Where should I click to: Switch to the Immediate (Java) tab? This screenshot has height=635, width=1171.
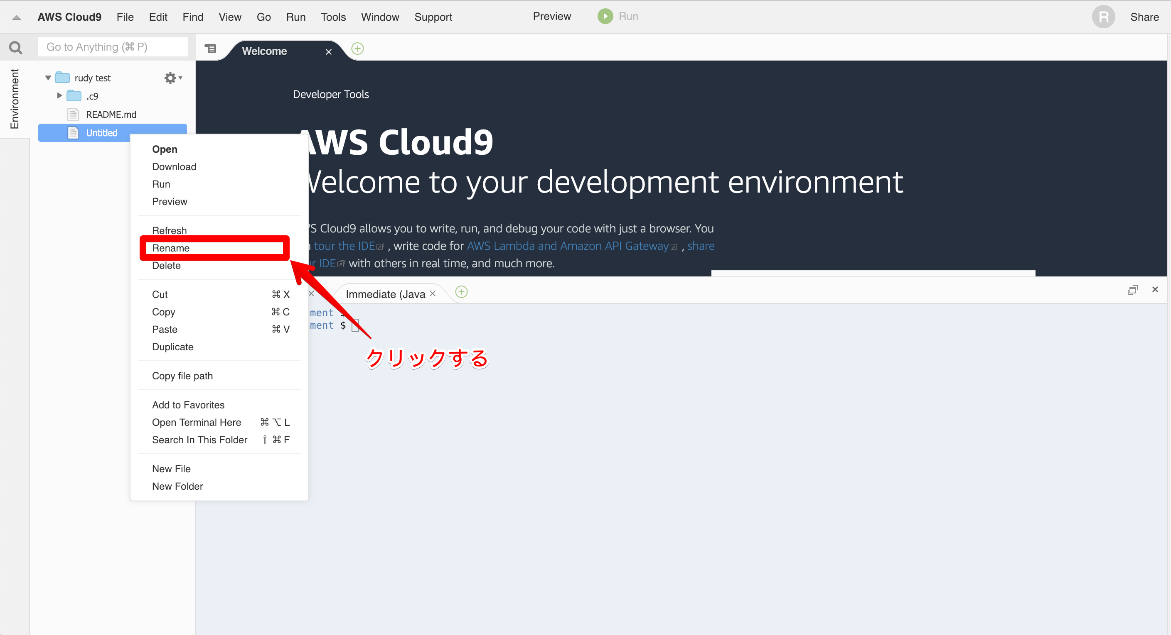(386, 294)
